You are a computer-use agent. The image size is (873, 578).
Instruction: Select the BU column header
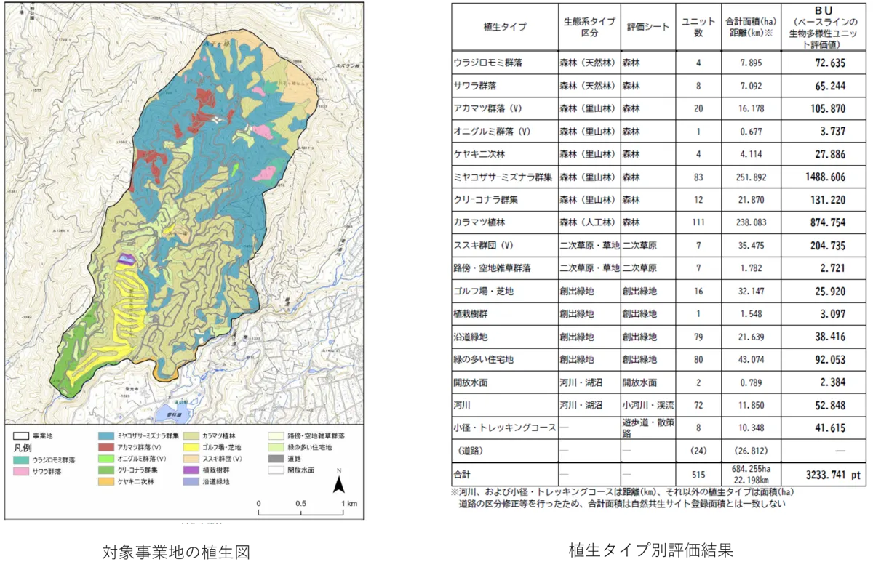[825, 27]
